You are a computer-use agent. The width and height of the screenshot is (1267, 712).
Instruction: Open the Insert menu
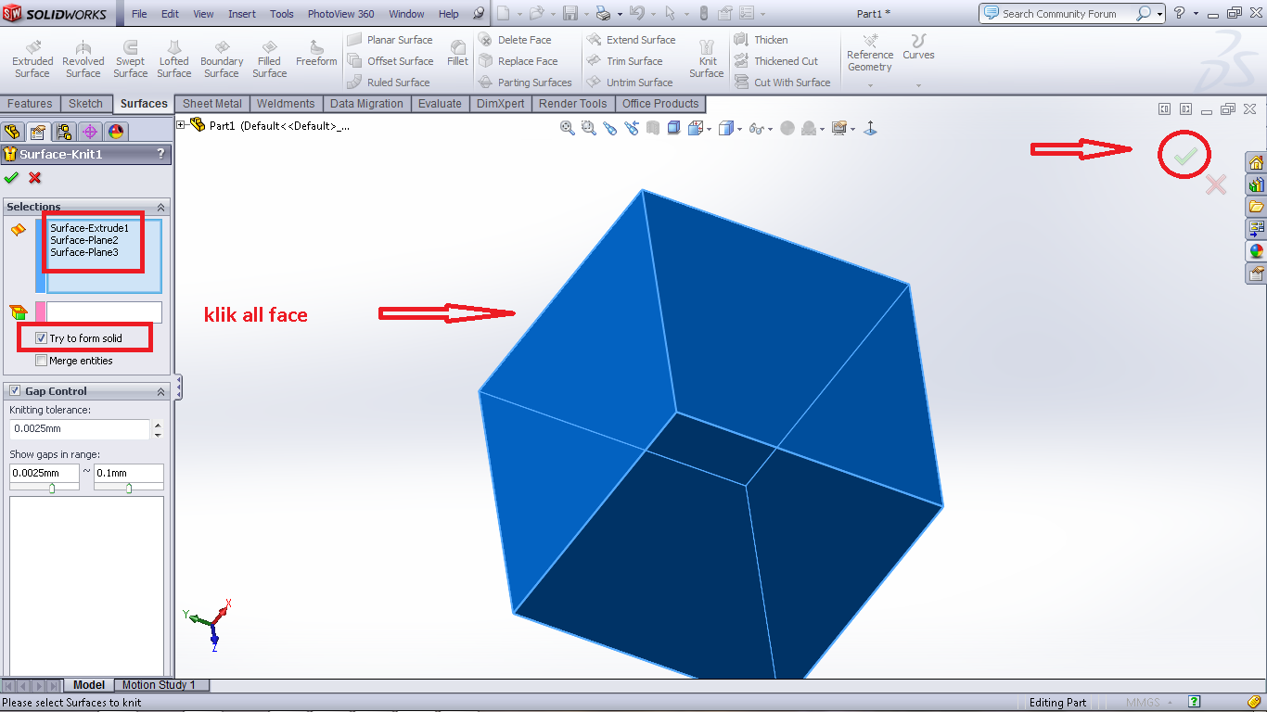(x=242, y=14)
